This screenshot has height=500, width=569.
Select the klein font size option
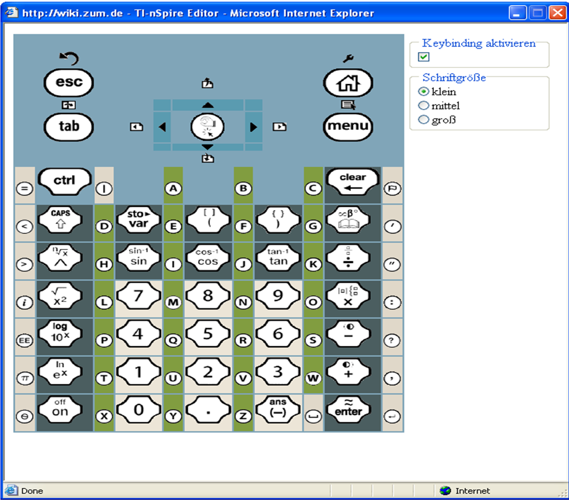(424, 92)
